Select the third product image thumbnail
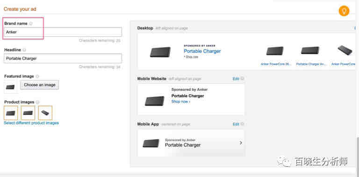The image size is (359, 177). point(45,113)
